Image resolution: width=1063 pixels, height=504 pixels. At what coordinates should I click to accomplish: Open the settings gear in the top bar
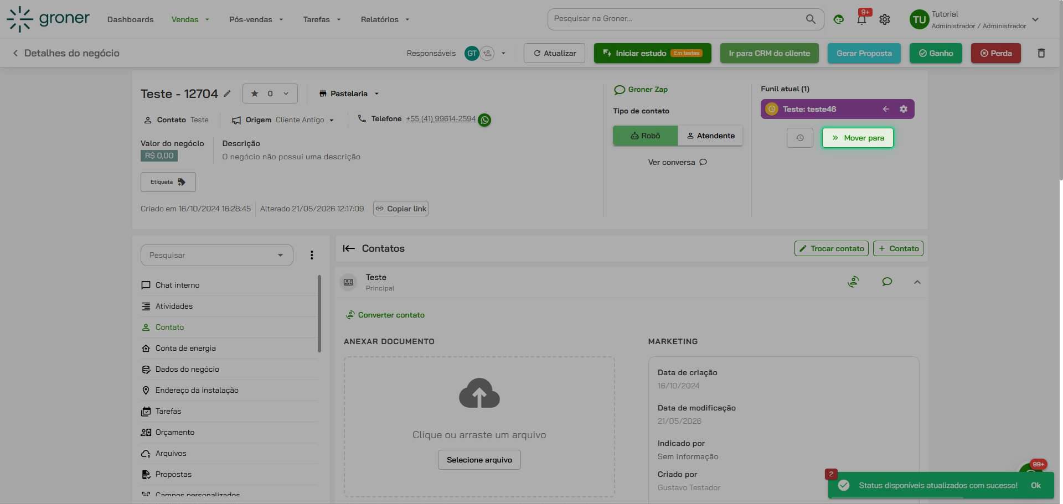[885, 19]
